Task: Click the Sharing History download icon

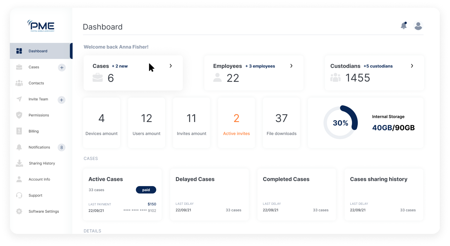Action: pyautogui.click(x=19, y=163)
